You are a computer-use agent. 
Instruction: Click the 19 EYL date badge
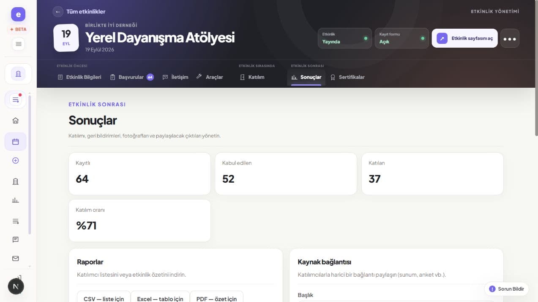click(x=66, y=38)
